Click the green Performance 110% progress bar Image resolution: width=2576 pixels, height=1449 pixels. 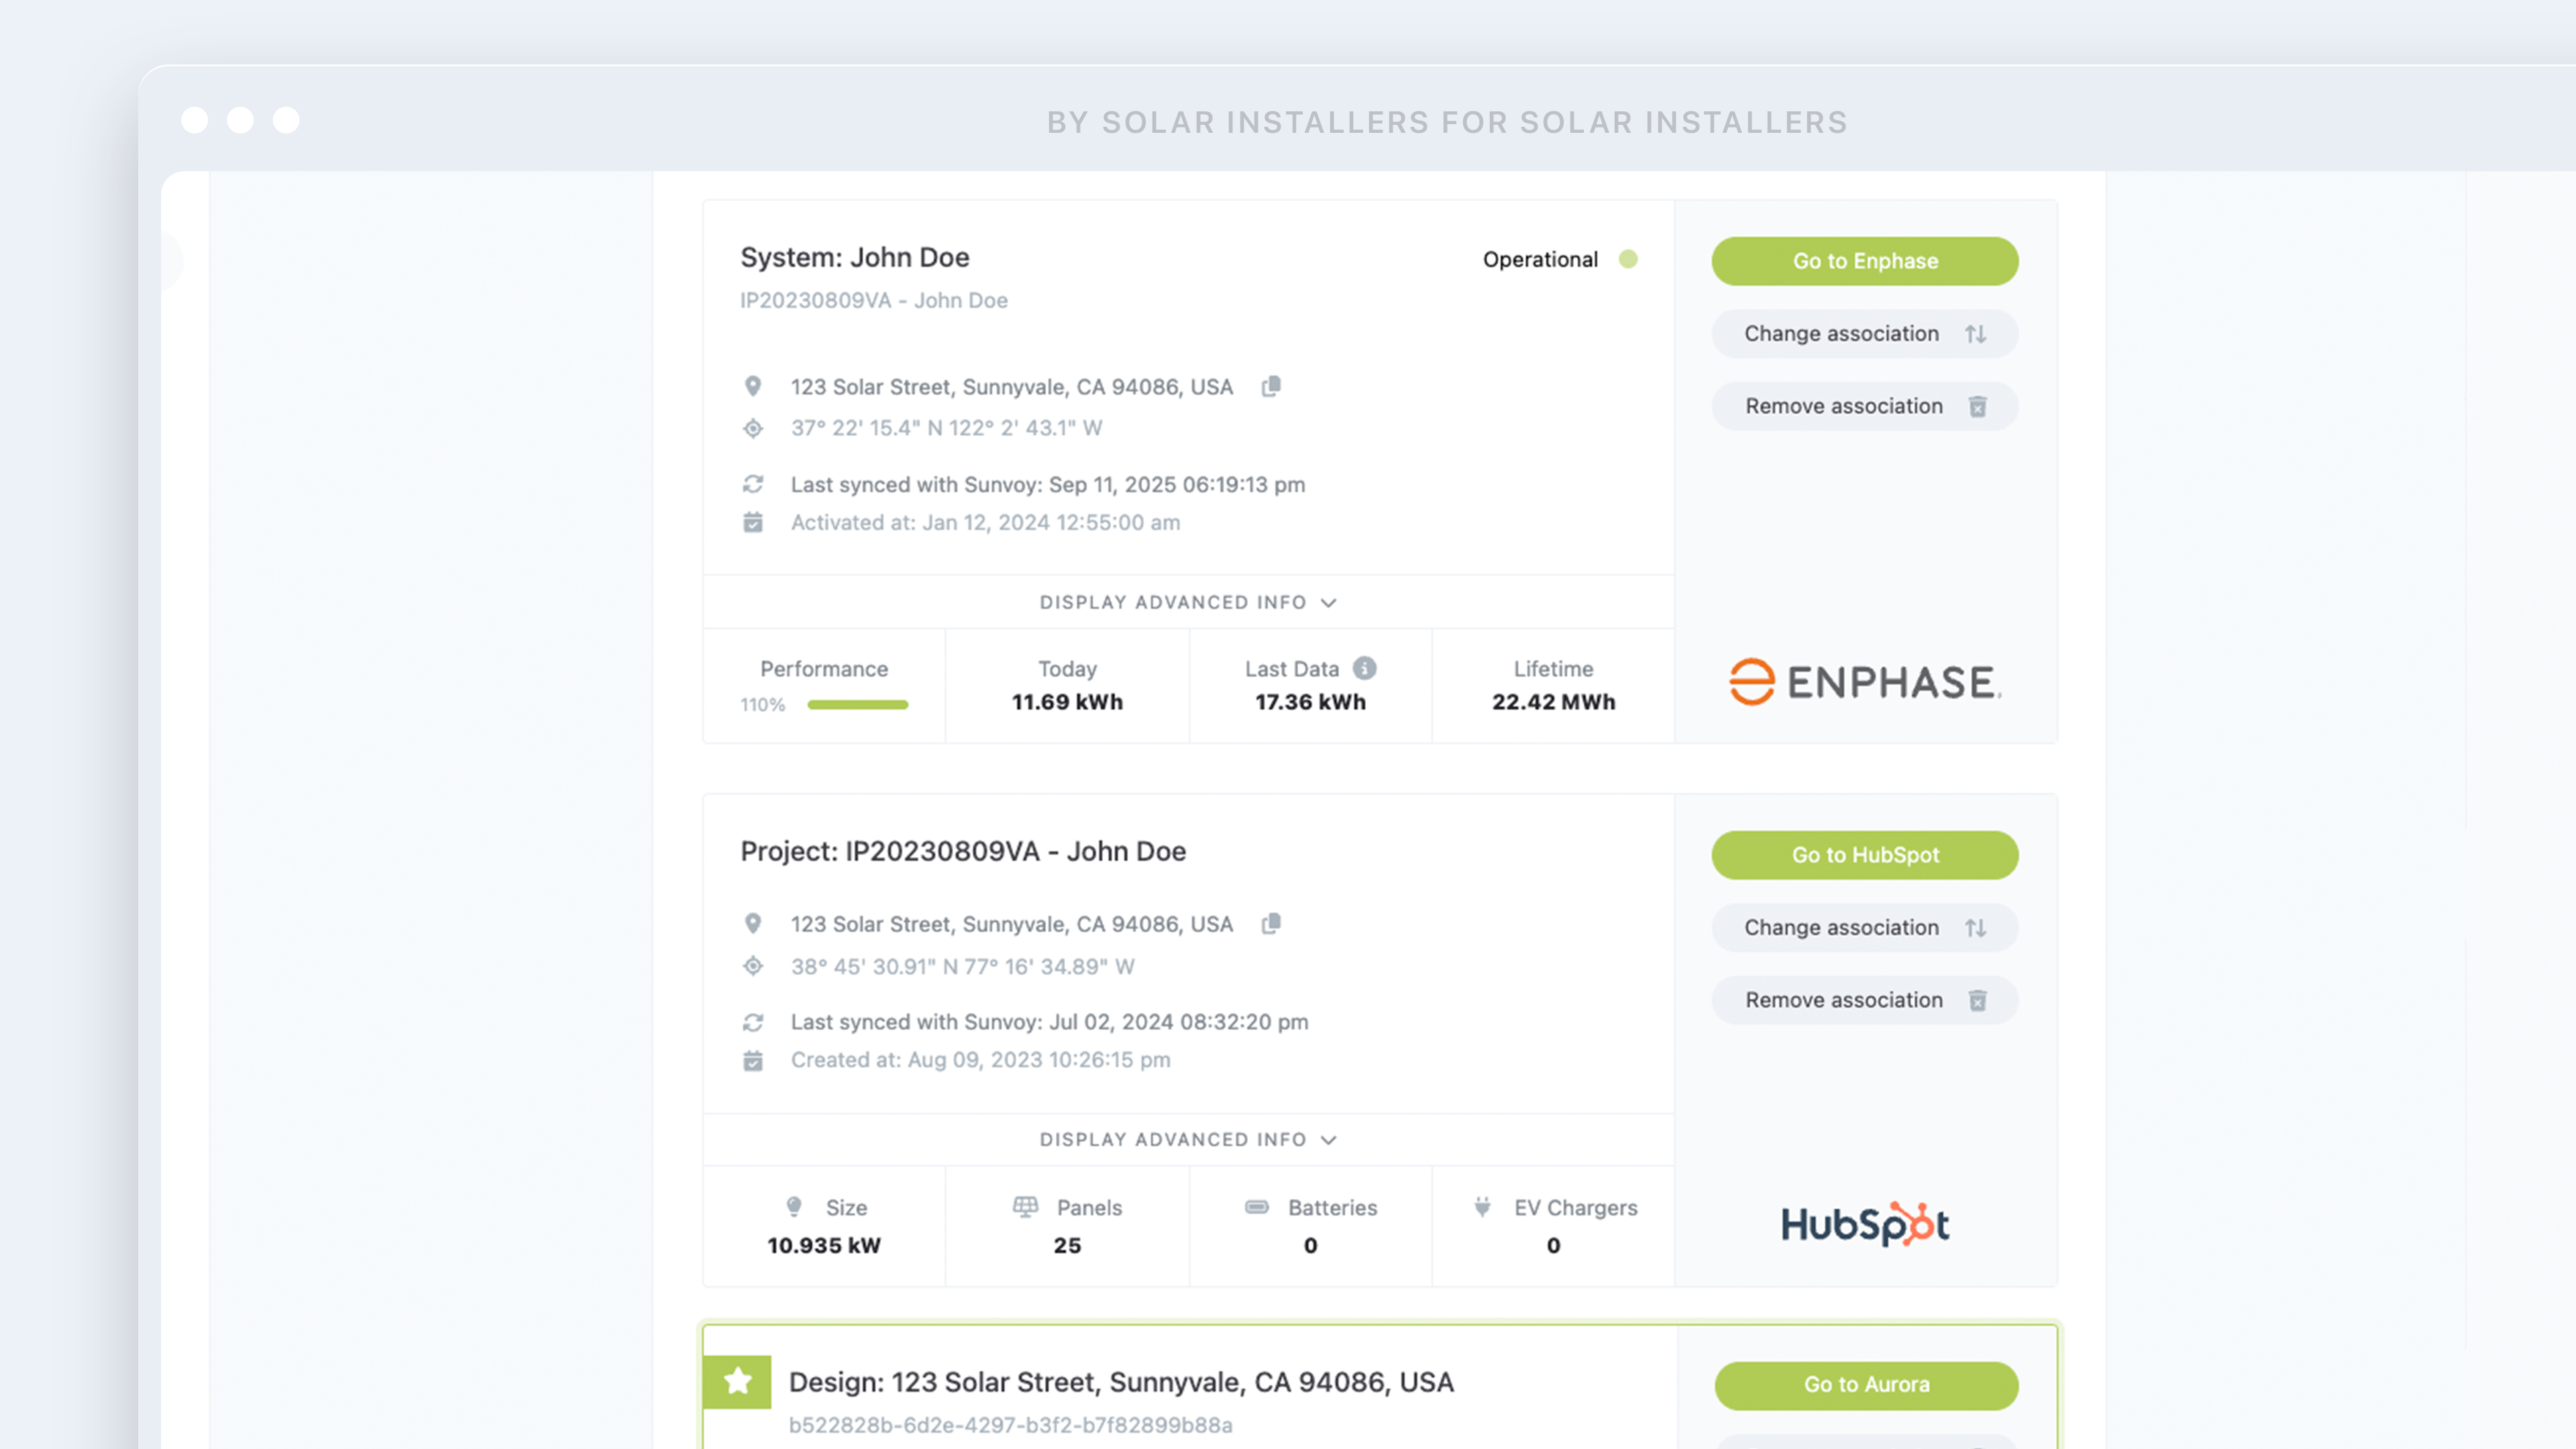pyautogui.click(x=857, y=705)
